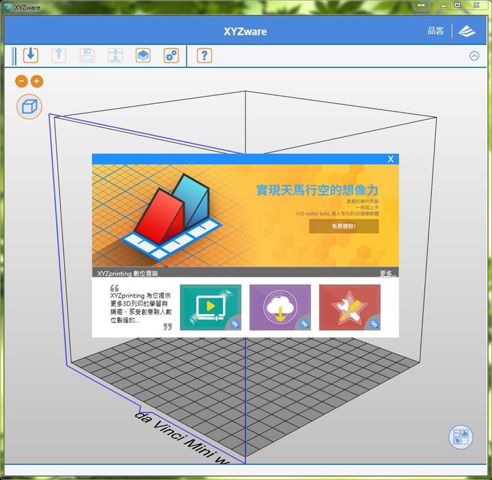Open the red star tools tile
492x480 pixels.
[x=349, y=307]
